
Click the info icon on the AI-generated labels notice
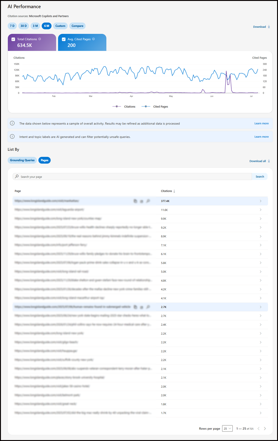coord(12,137)
